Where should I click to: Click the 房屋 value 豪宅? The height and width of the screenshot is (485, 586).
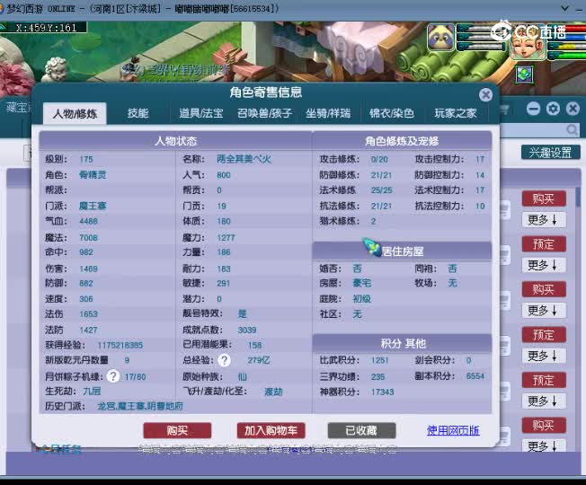(362, 283)
